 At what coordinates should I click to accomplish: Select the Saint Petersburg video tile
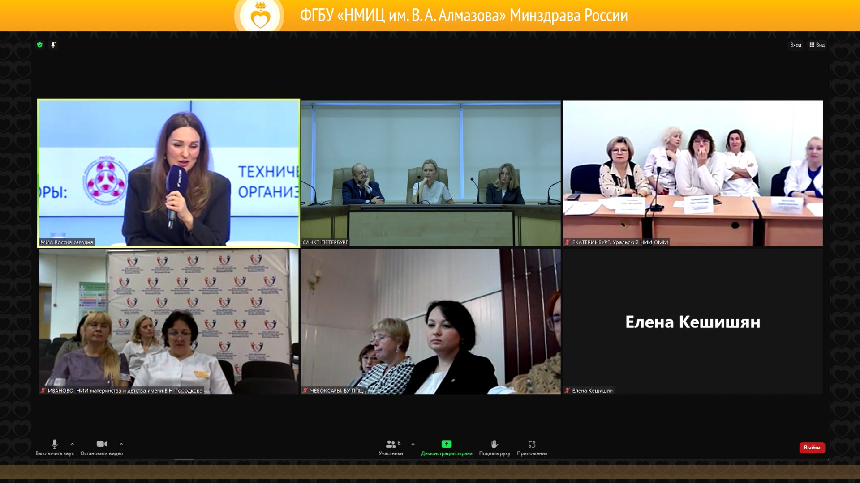pos(430,173)
